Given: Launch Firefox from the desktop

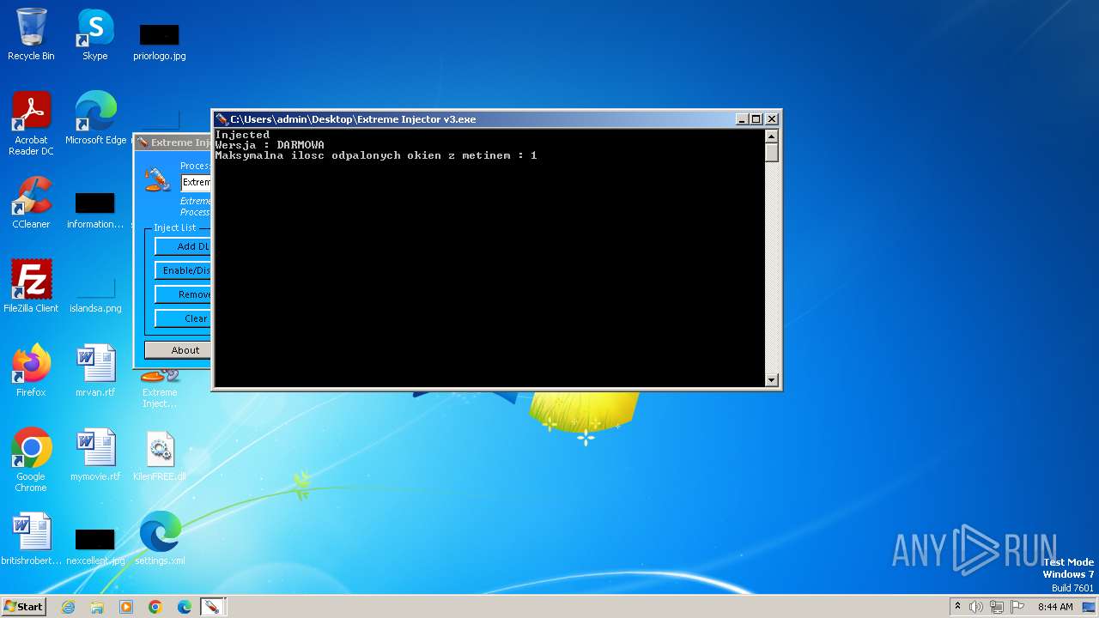Looking at the screenshot, I should 31,370.
